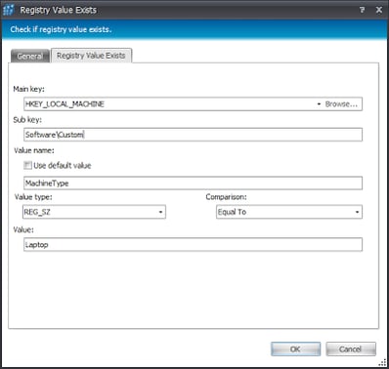Focus the MachineType value name field
Viewport: 389px width, 369px height.
pyautogui.click(x=193, y=184)
